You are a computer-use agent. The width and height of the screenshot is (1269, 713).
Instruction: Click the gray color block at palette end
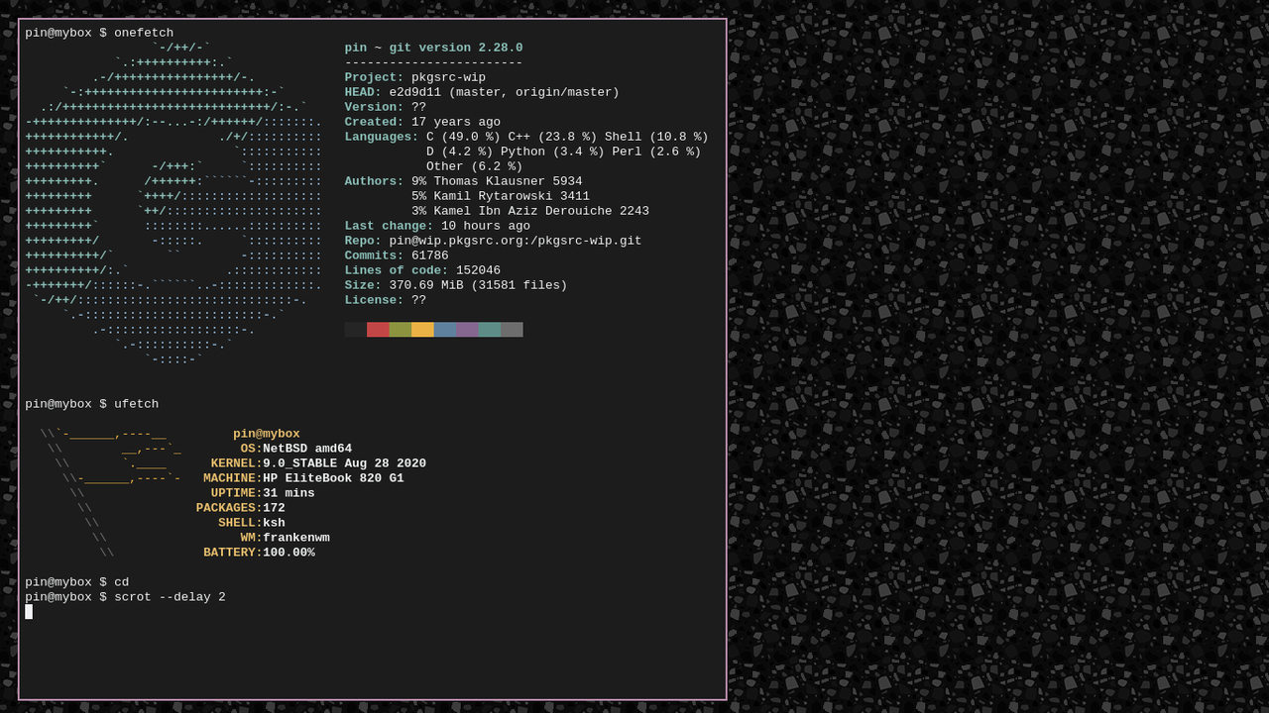click(x=512, y=330)
